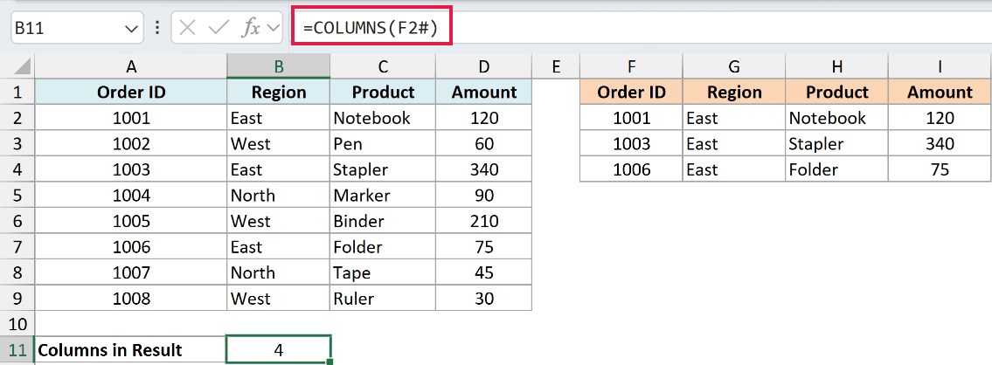Select column B header

pos(278,66)
